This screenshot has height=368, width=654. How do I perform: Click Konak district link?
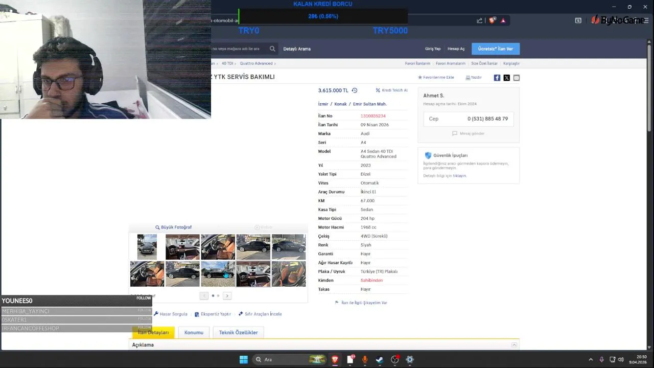coord(340,104)
